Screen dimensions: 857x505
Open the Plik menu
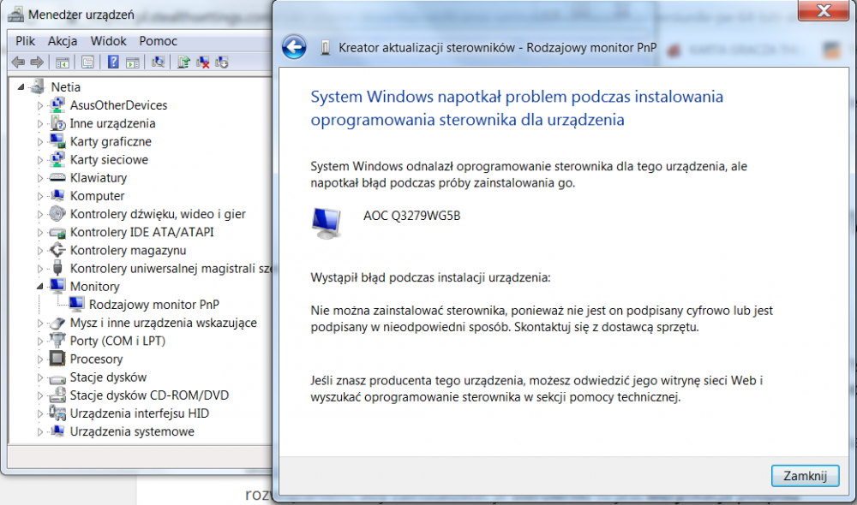tap(25, 40)
